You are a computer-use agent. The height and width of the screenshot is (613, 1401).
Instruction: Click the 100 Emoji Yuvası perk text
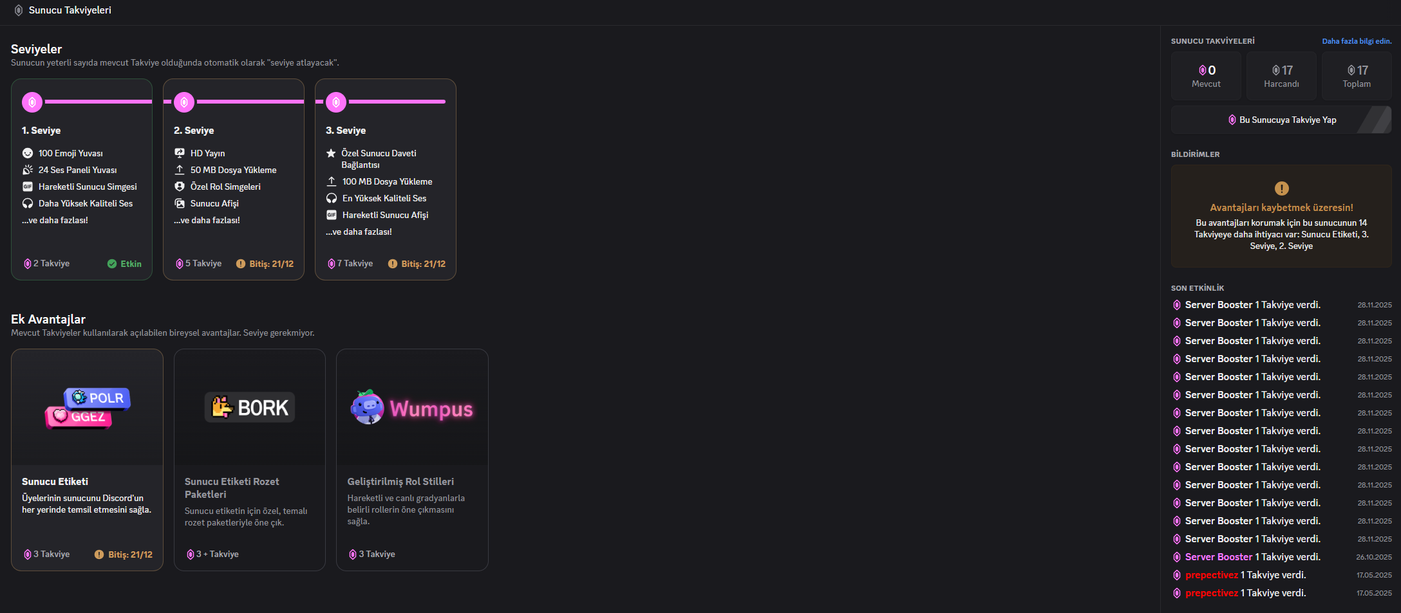tap(71, 153)
